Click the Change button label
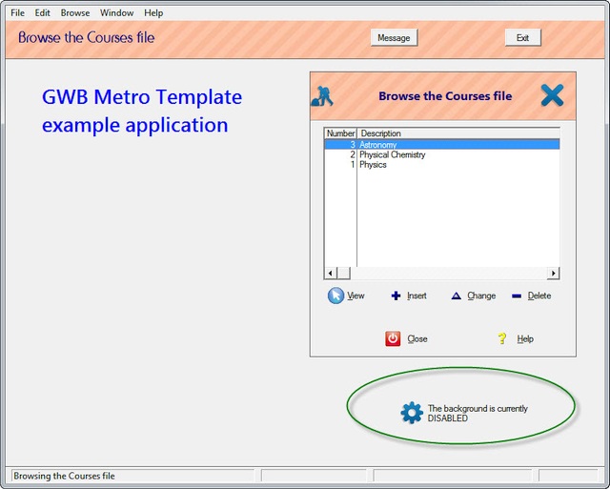Screen dimensions: 610x489 pyautogui.click(x=481, y=296)
